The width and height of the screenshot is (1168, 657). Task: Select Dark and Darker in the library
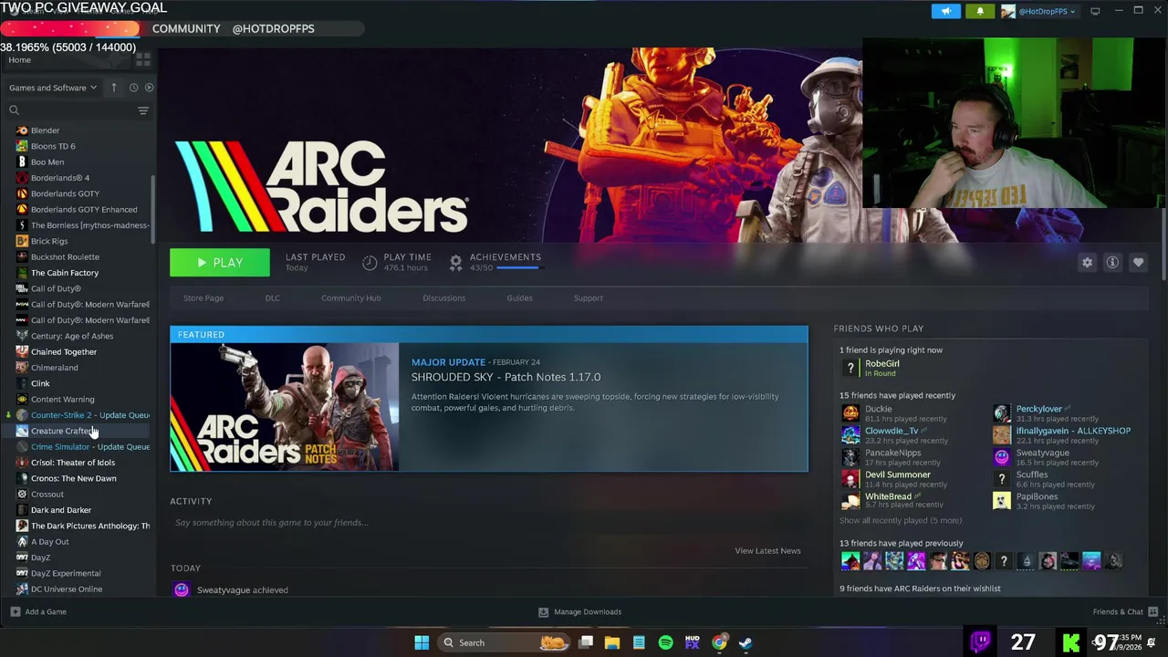[61, 510]
